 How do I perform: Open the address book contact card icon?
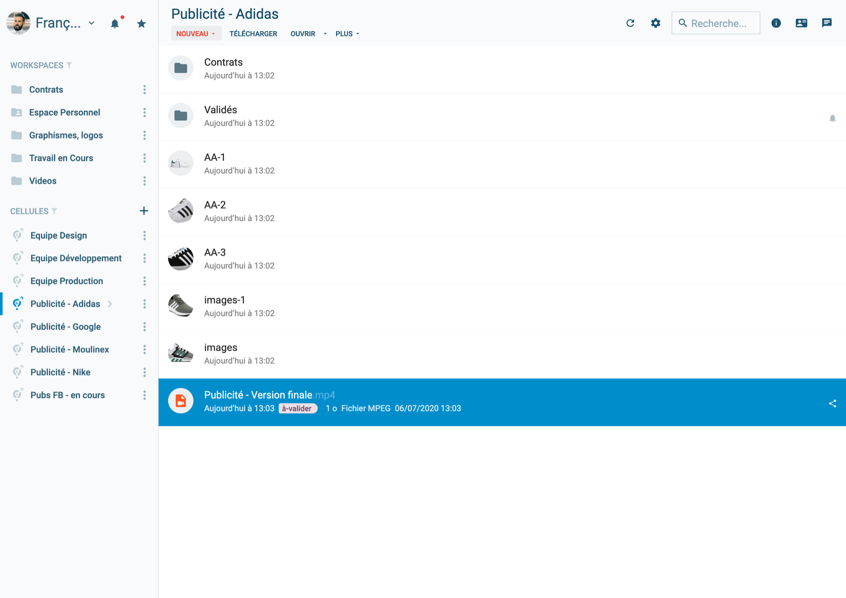[801, 23]
